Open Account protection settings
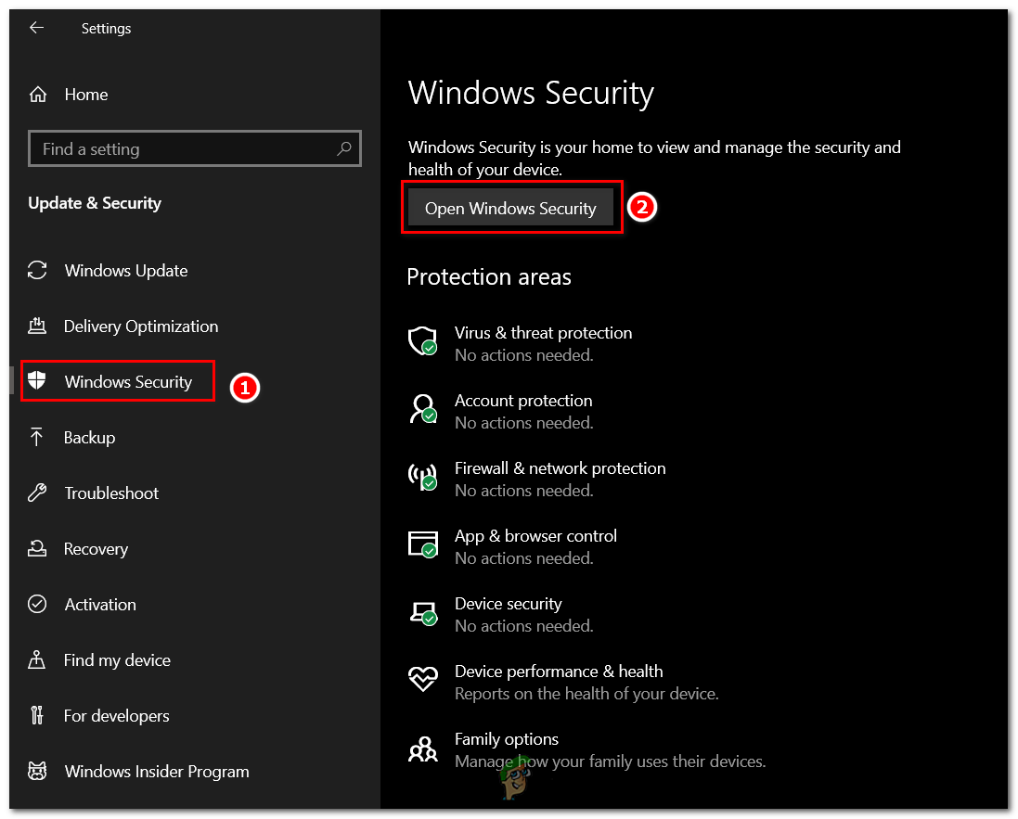The width and height of the screenshot is (1018, 819). [x=522, y=400]
